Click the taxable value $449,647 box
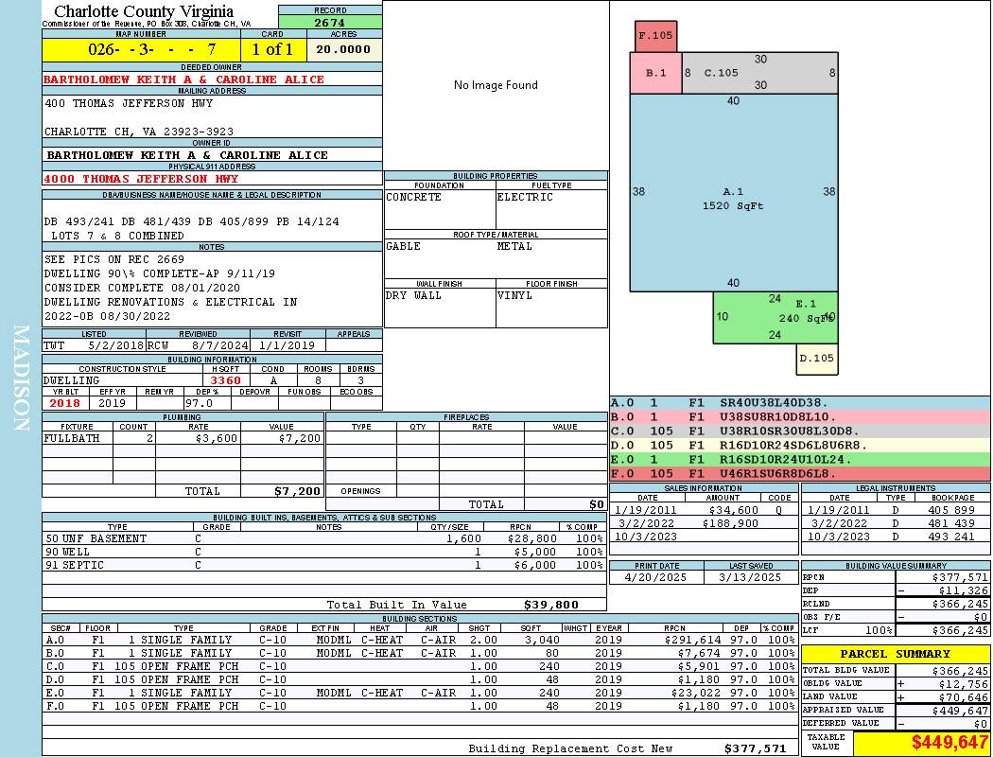This screenshot has width=993, height=757. pos(921,742)
